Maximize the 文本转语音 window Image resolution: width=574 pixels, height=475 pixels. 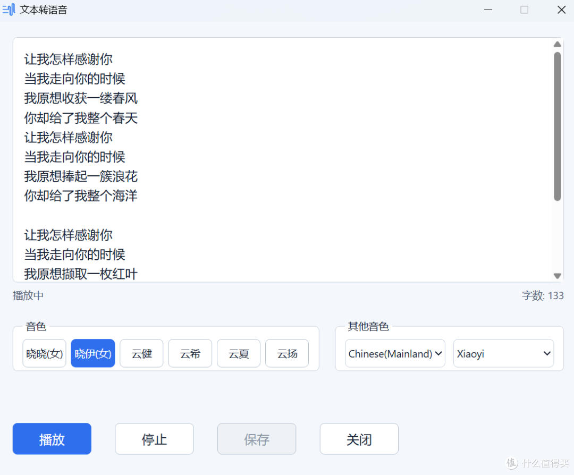pos(524,10)
